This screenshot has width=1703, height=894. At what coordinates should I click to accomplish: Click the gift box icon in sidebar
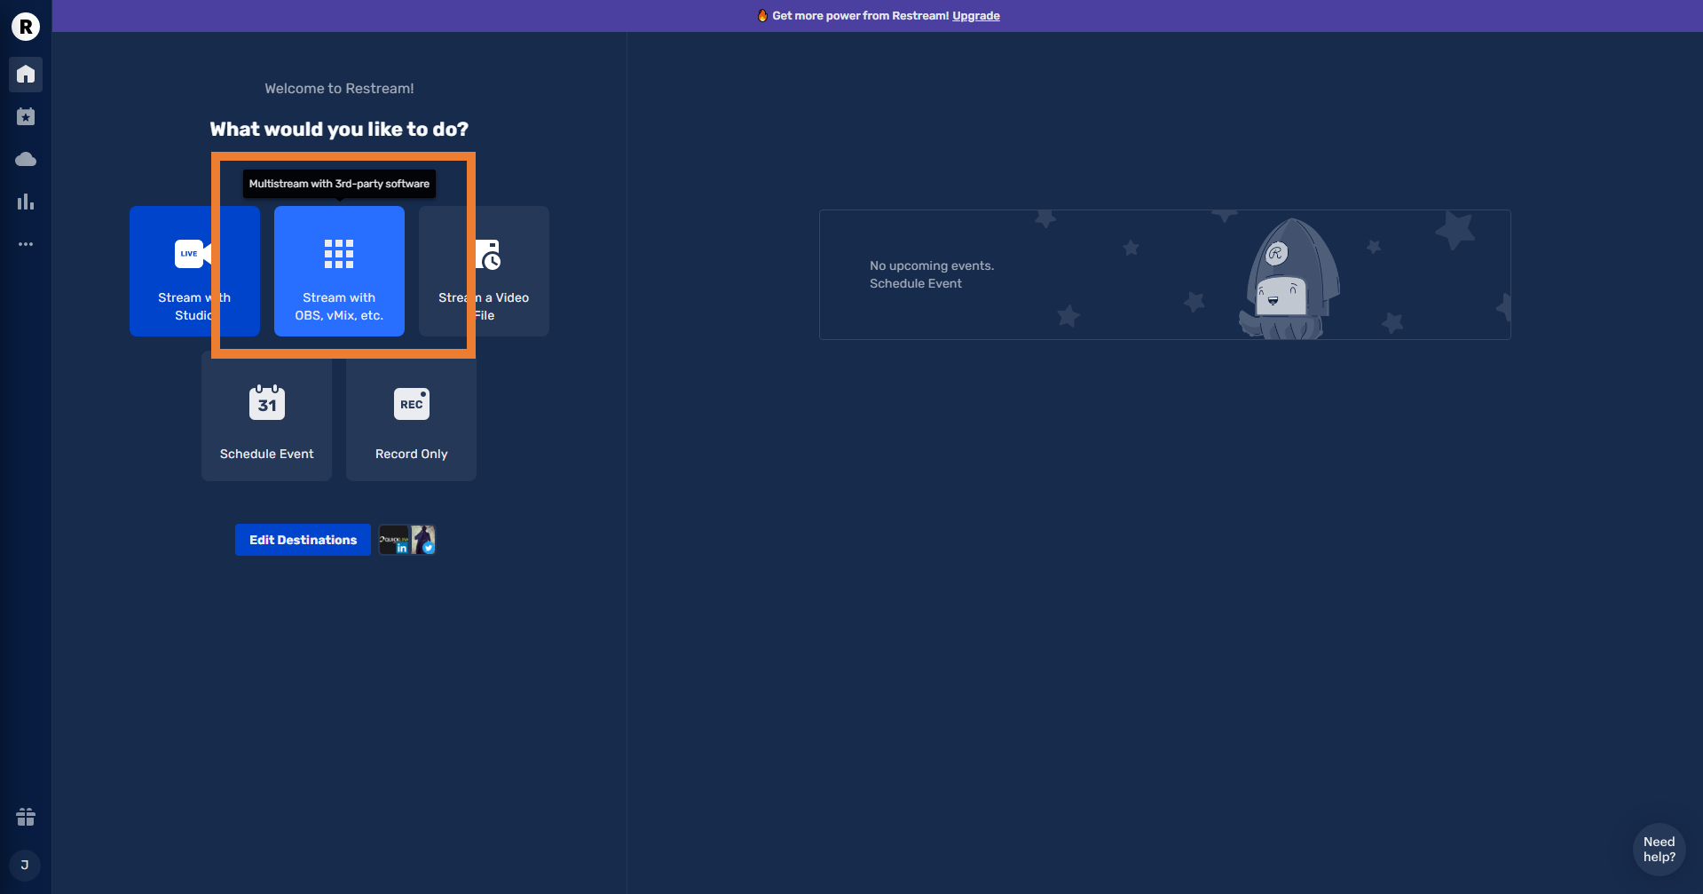(x=26, y=817)
